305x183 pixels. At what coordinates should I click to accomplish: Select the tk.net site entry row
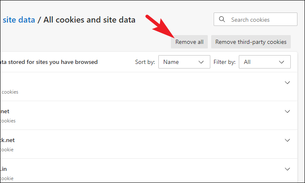pos(149,144)
